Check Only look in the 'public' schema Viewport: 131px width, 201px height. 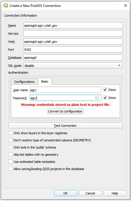10,147
